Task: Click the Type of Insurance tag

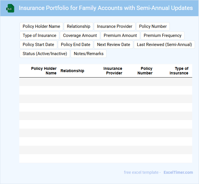Action: pyautogui.click(x=39, y=35)
